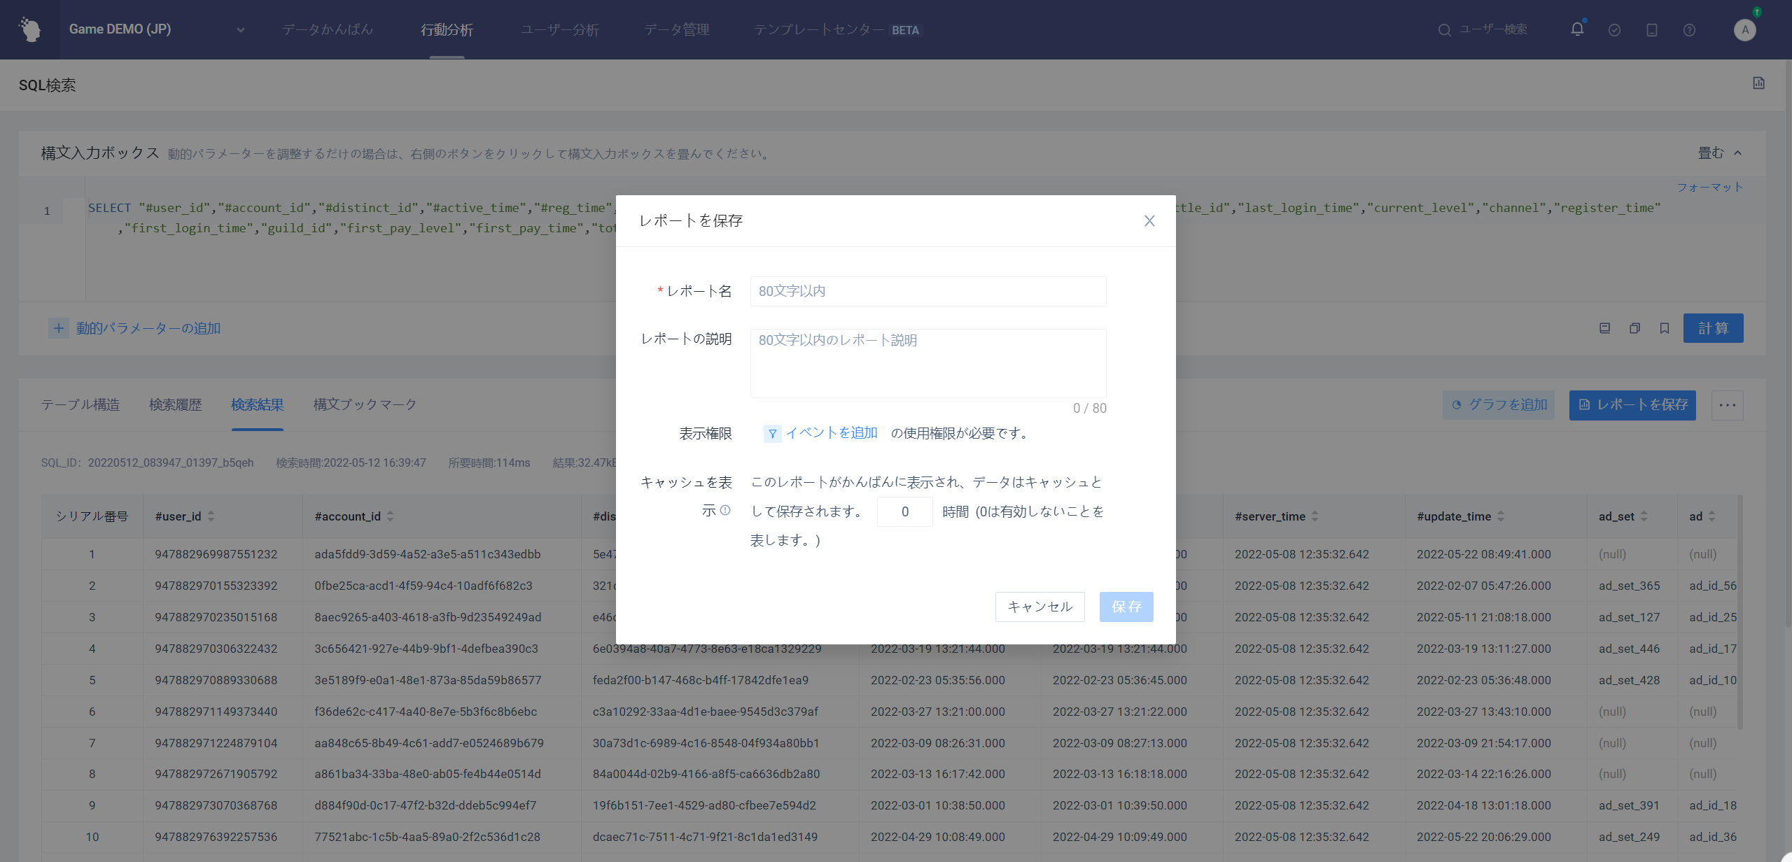Click the 保存 button in dialog

click(x=1126, y=607)
